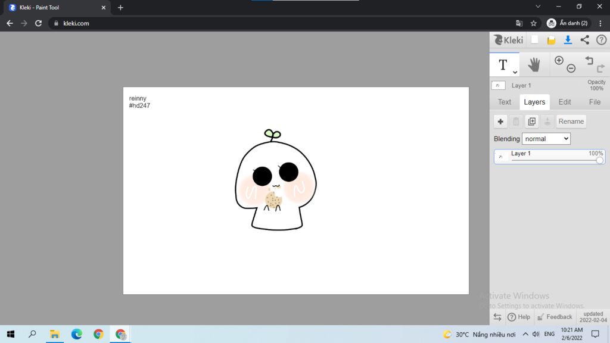Viewport: 610px width, 343px height.
Task: Open Microsoft Edge from taskbar
Action: click(x=77, y=334)
